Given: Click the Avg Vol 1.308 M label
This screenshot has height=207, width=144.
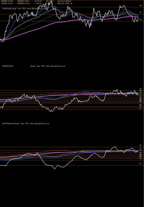Looking at the screenshot, I should [64, 1].
